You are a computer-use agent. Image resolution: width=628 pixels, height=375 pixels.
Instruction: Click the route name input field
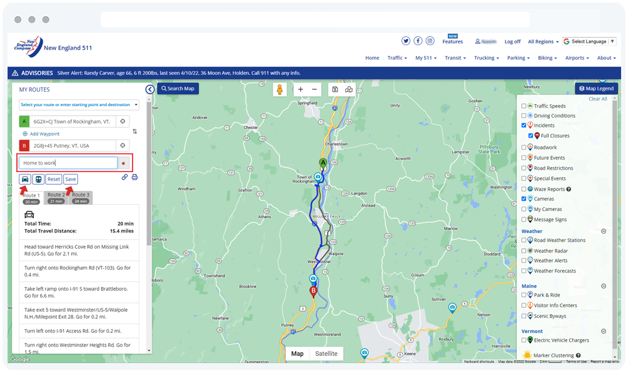68,163
